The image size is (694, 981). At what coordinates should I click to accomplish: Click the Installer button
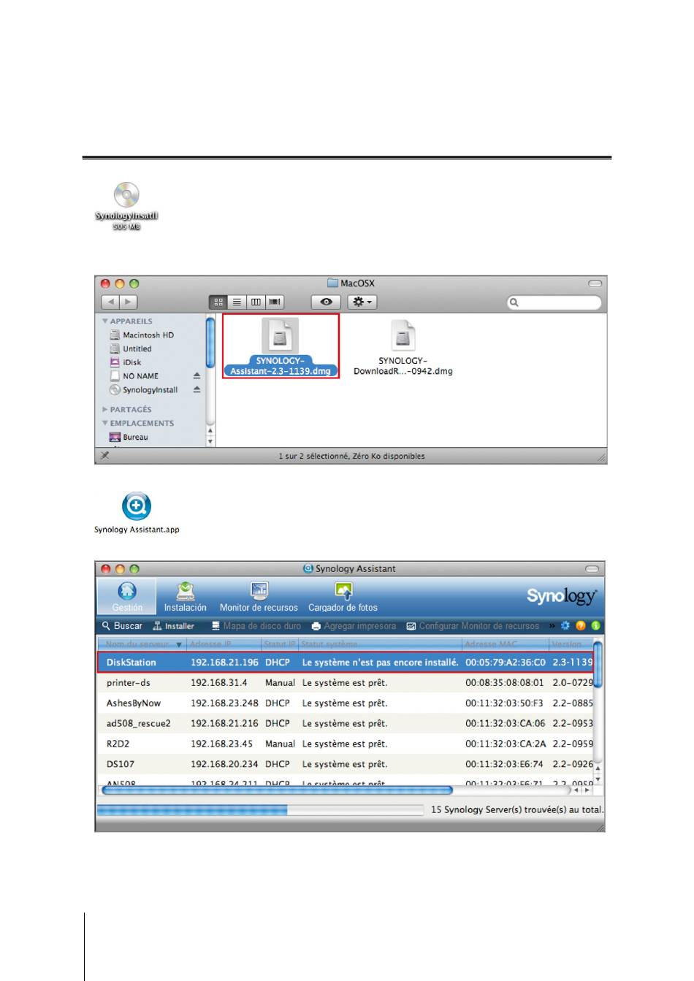coord(173,626)
